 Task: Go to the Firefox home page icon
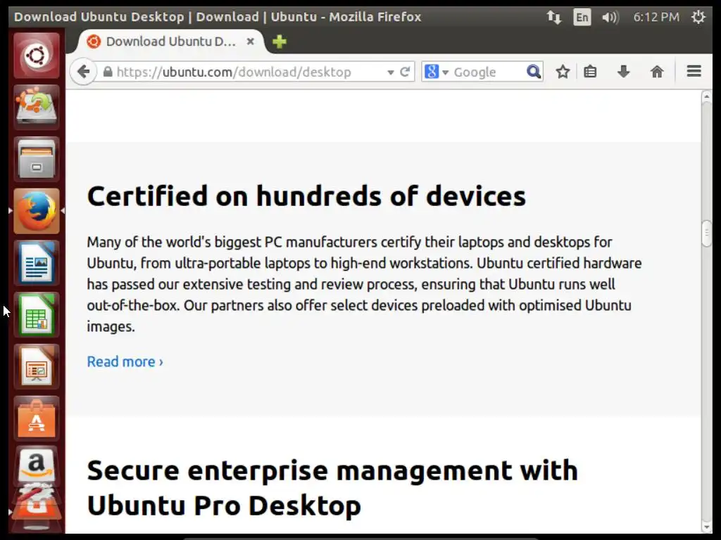point(657,72)
